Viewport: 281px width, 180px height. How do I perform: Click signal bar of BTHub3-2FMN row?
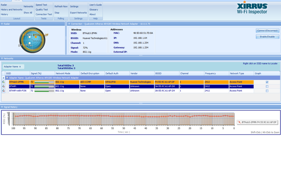(x=44, y=82)
